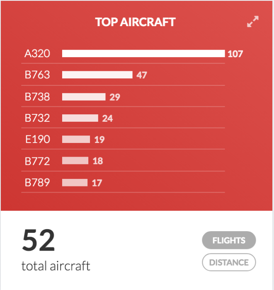Click the E190 aircraft label

tap(37, 139)
